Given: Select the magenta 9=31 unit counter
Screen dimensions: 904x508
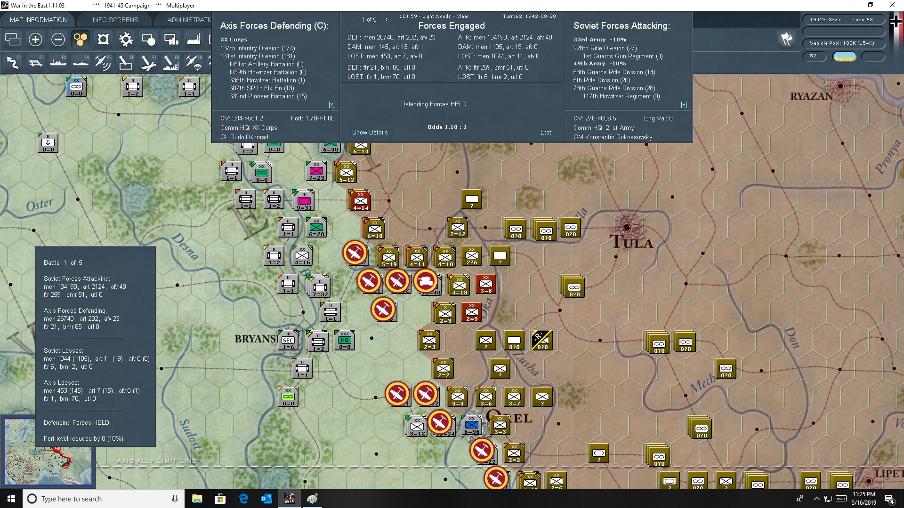Looking at the screenshot, I should click(x=304, y=201).
